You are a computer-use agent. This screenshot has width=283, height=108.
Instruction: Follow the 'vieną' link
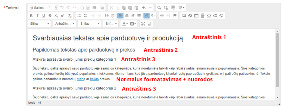tap(81, 79)
